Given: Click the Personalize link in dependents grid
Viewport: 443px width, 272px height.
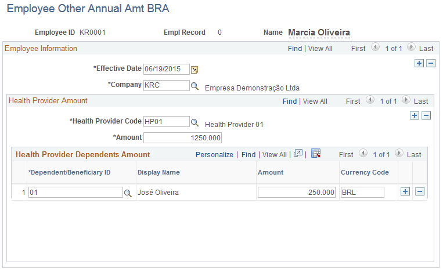Looking at the screenshot, I should pos(214,155).
